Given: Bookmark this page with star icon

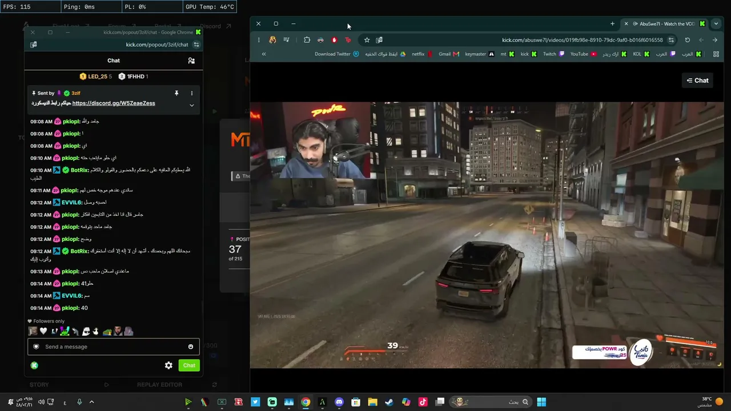Looking at the screenshot, I should (367, 40).
